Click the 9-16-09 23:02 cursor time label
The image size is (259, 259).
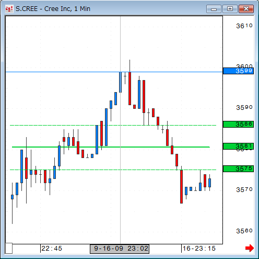click(x=120, y=249)
